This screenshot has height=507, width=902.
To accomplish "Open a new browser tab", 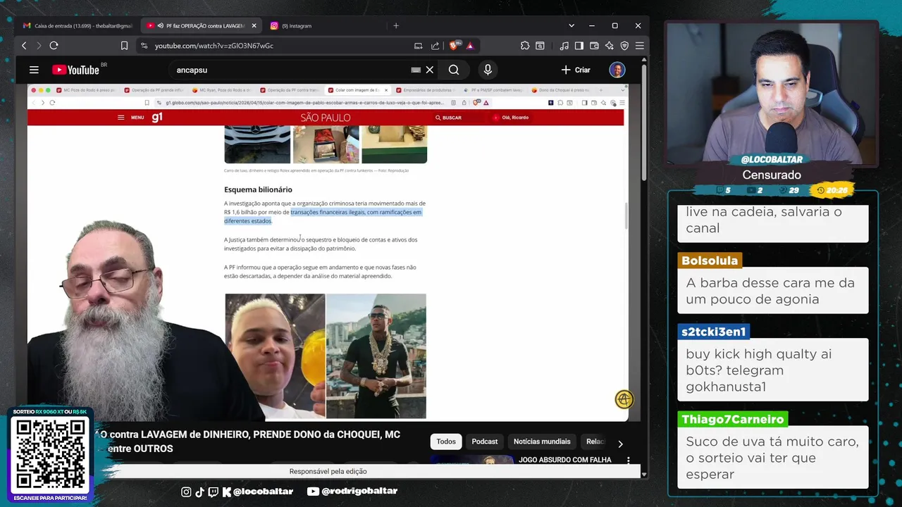I will click(x=396, y=26).
